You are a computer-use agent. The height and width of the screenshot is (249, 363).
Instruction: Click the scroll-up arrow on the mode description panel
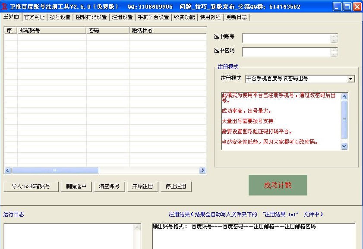(344, 96)
